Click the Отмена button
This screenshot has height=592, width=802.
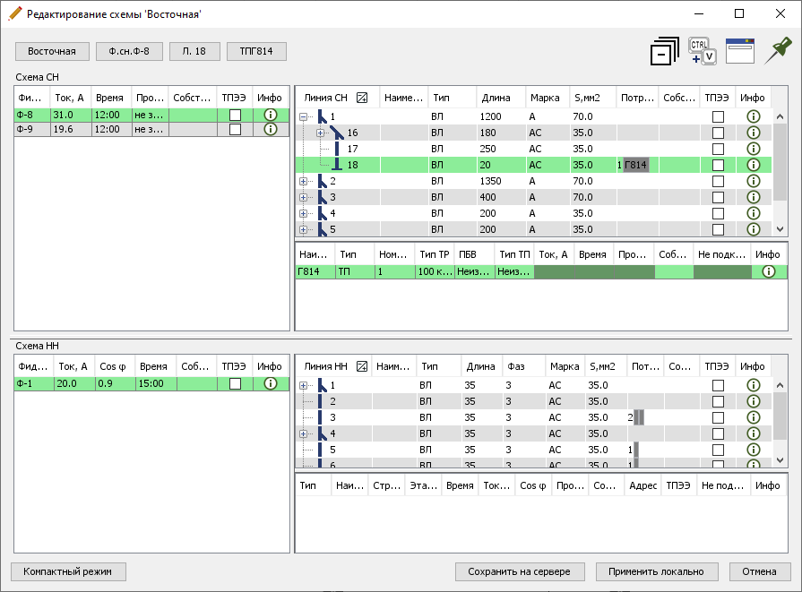coord(760,571)
